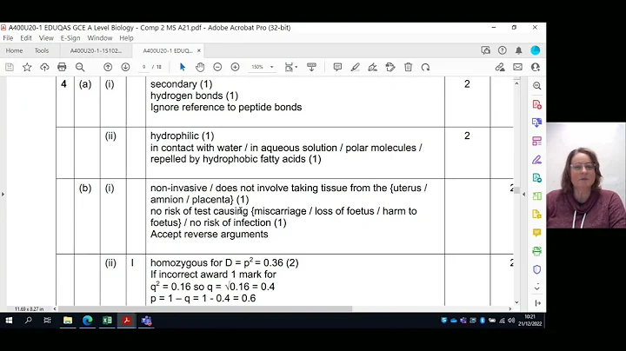The height and width of the screenshot is (351, 626).
Task: Open the notifications bell
Action: [518, 50]
